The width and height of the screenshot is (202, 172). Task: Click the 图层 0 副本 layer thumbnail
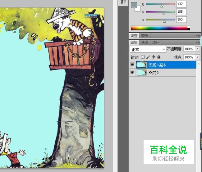(142, 65)
